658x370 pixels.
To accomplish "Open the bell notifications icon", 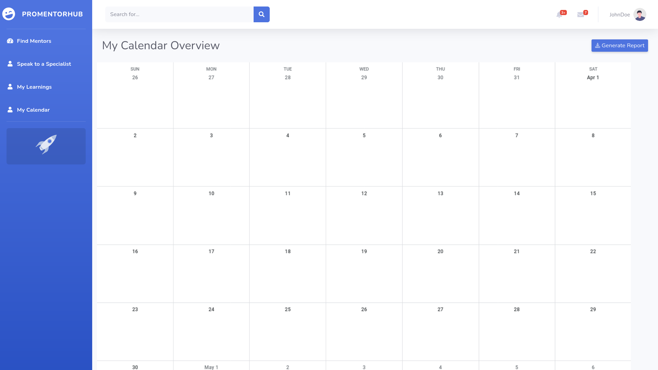I will point(559,15).
